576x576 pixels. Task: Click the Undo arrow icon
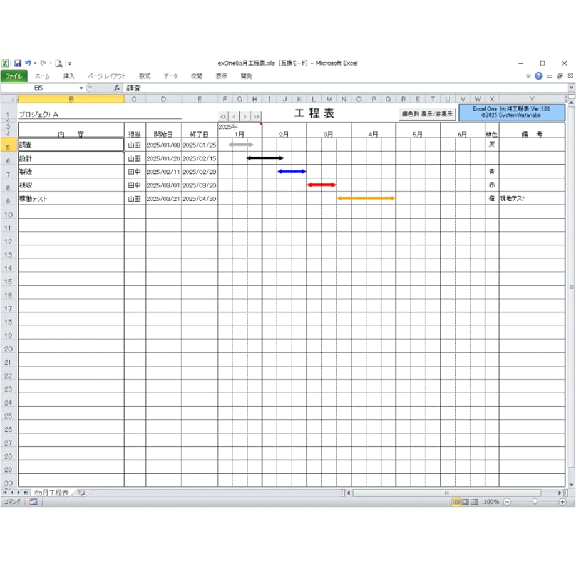coord(28,63)
